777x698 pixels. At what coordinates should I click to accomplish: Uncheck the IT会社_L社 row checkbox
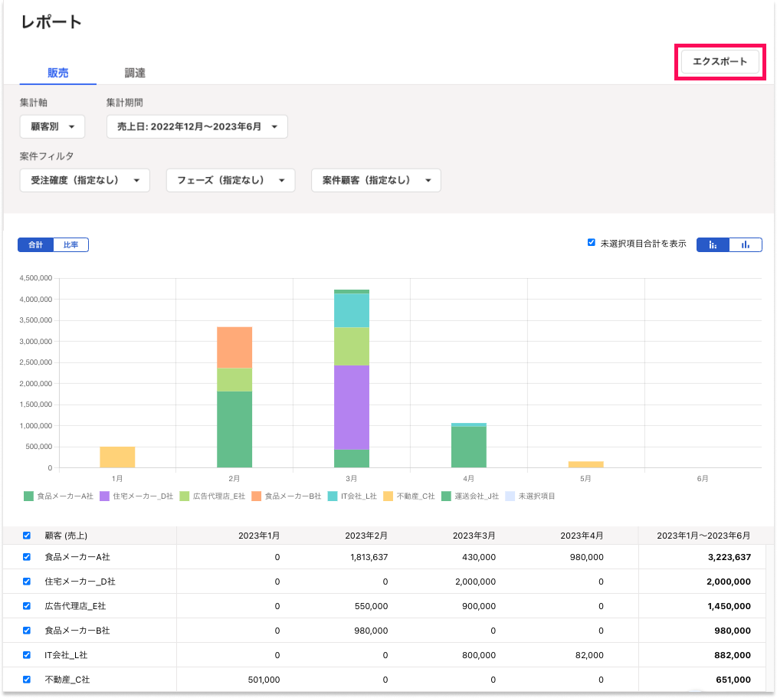(27, 655)
